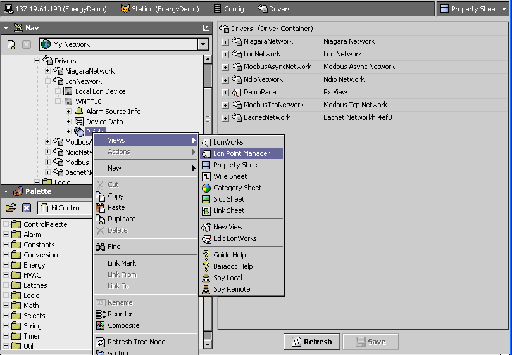Expand the BacnetNetwork row in Drivers
Screen dimensions: 512x355
tap(226, 118)
